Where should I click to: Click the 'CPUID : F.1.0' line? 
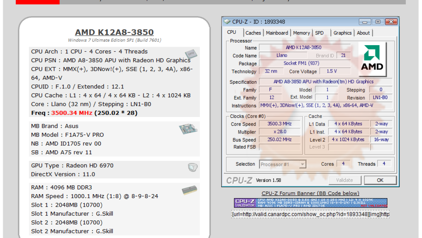77,87
